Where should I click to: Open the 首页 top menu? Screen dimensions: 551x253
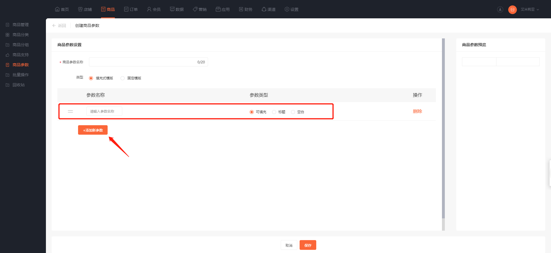[x=62, y=9]
